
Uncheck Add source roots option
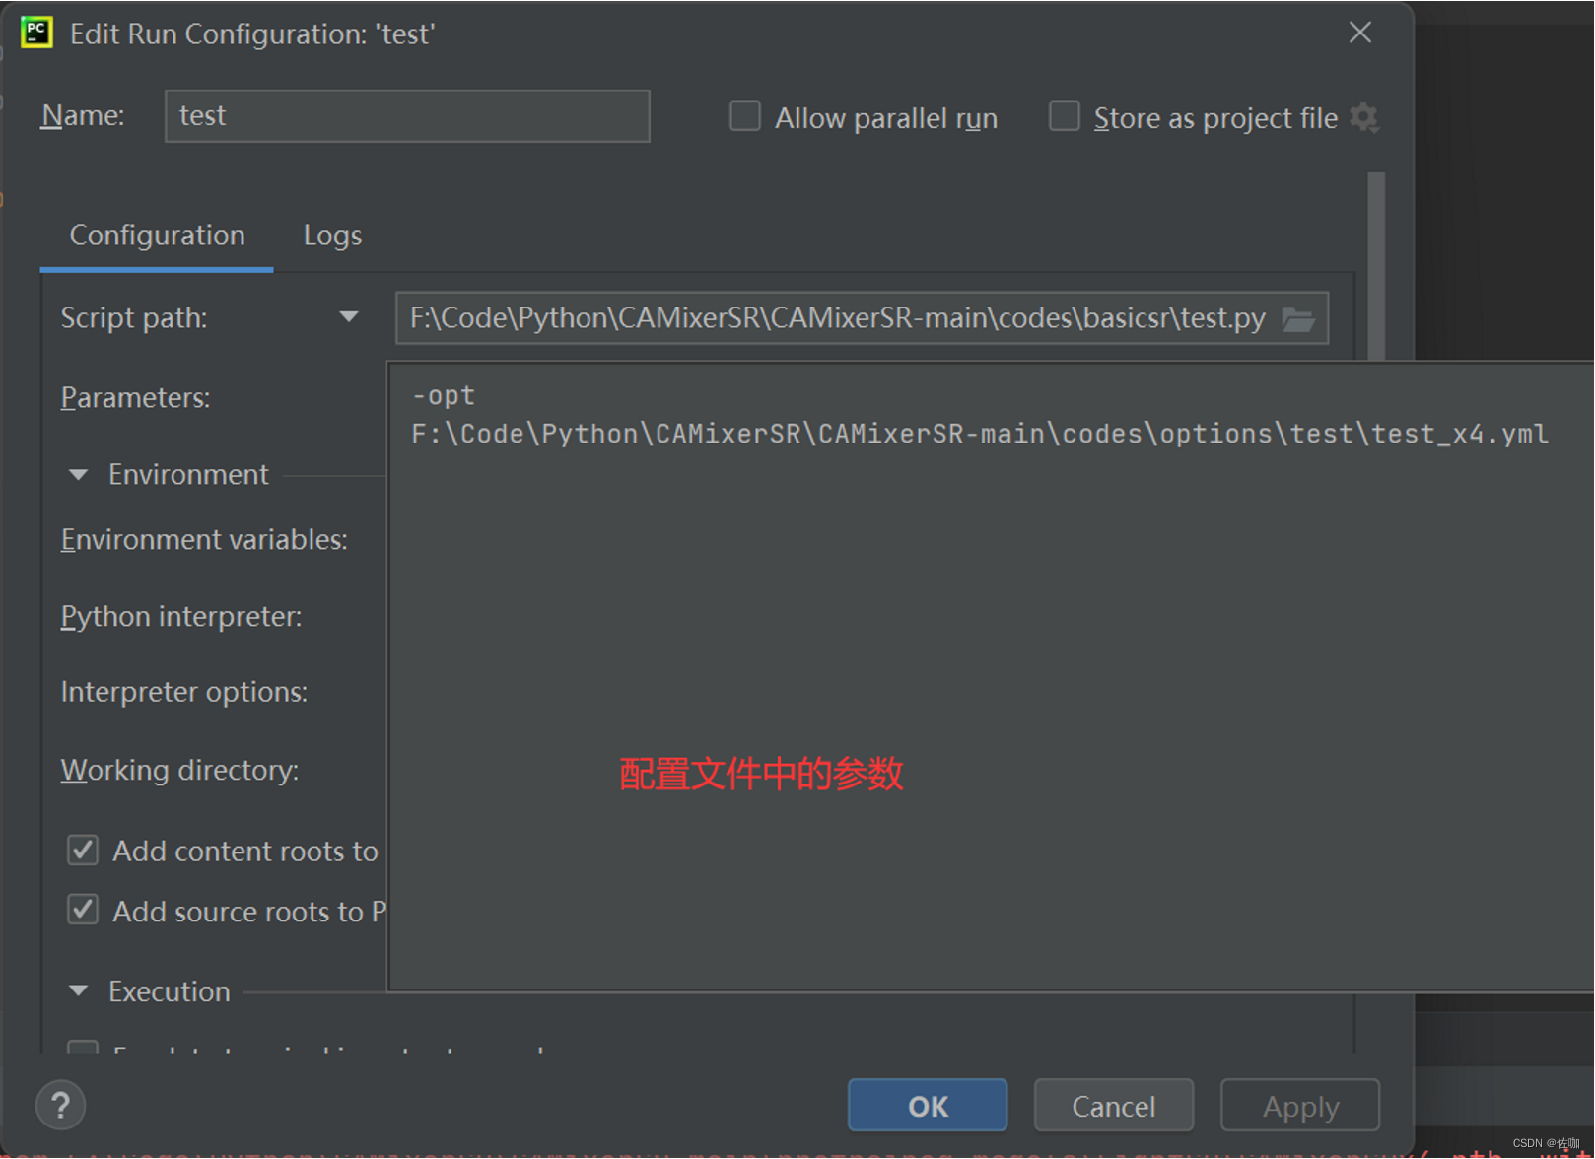click(x=83, y=910)
